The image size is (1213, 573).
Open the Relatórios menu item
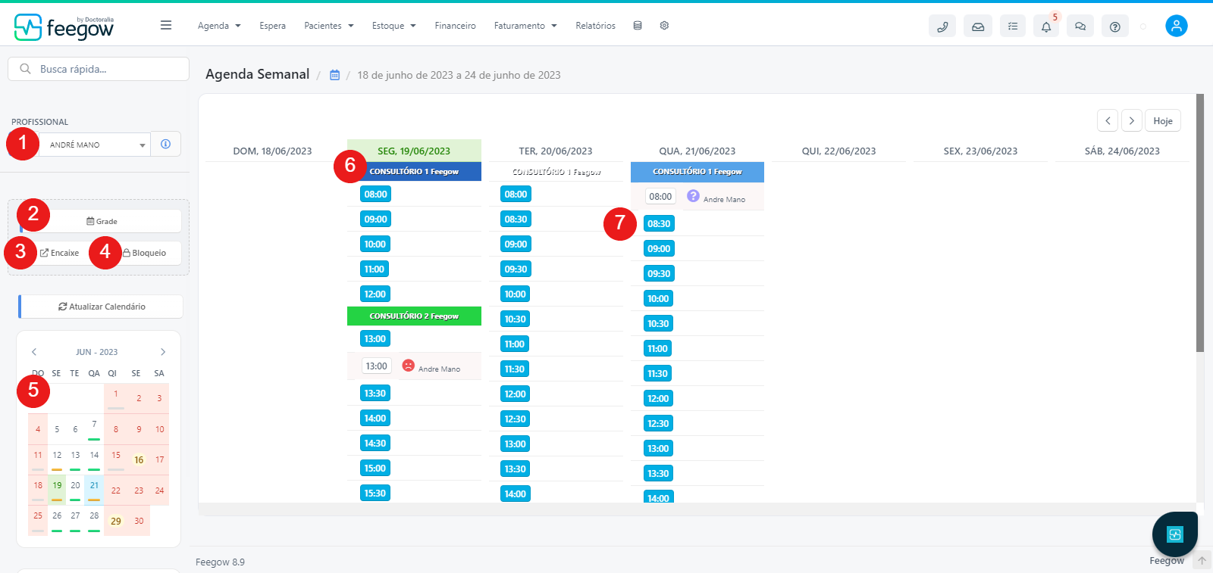(595, 26)
